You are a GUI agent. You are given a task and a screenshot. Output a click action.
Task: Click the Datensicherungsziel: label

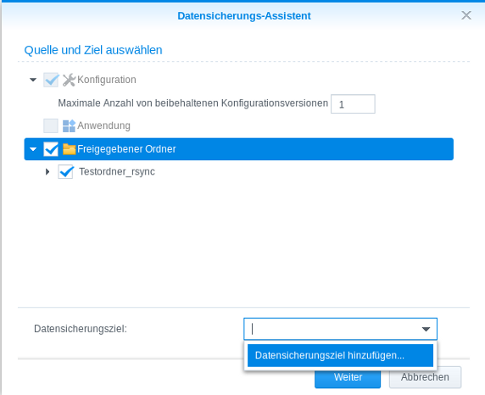click(81, 329)
